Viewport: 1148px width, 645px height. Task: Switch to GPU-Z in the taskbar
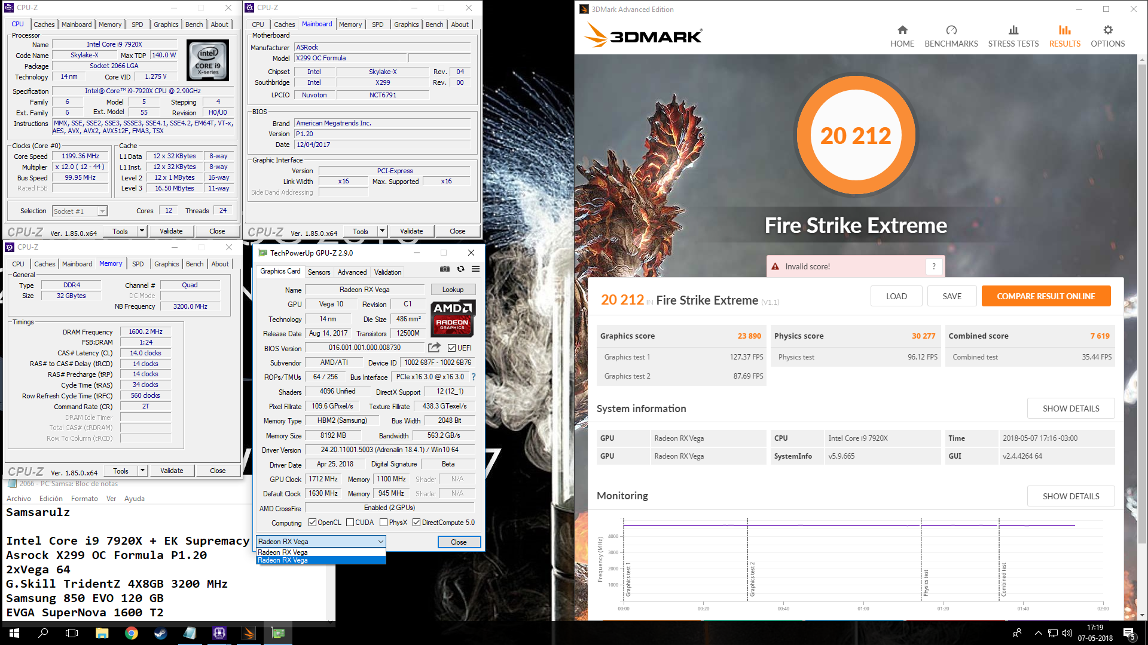pos(278,633)
